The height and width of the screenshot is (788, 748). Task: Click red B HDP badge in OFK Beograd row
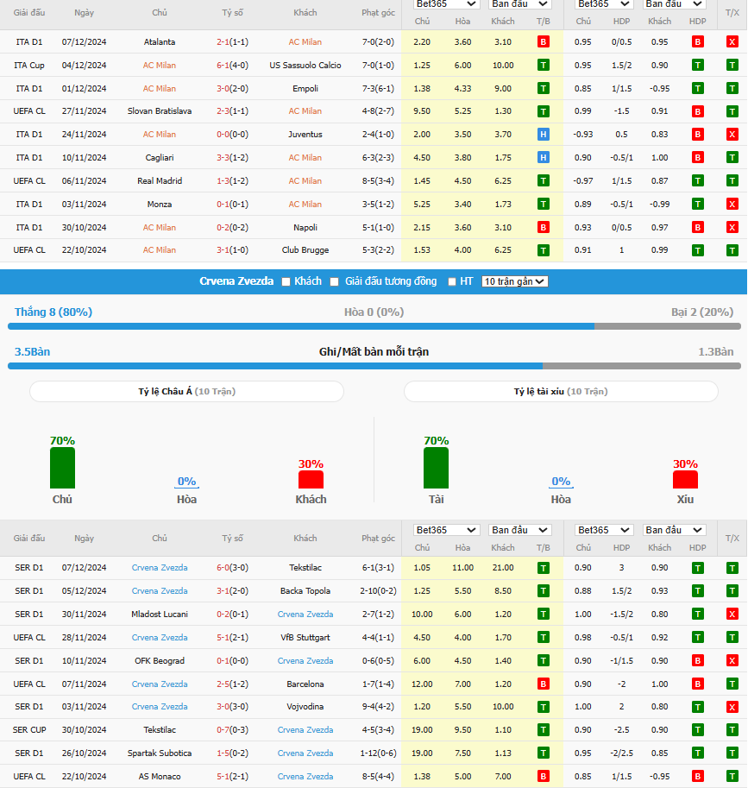[x=697, y=661]
